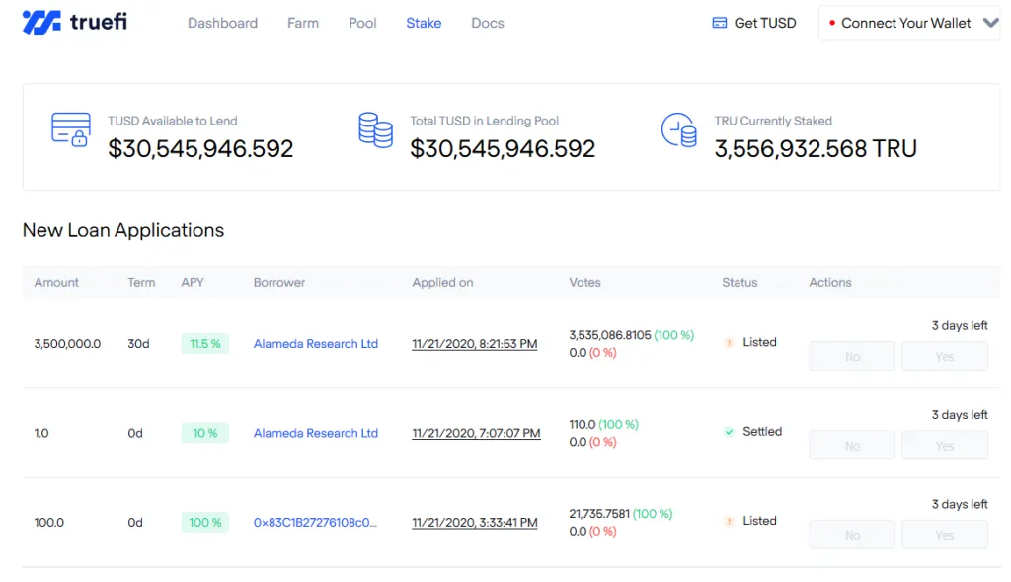The width and height of the screenshot is (1011, 582).
Task: Select the Stake tab
Action: point(424,23)
